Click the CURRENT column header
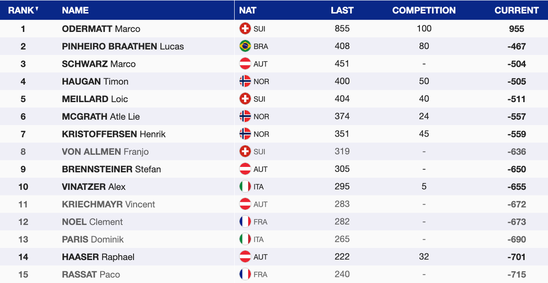 coord(517,10)
